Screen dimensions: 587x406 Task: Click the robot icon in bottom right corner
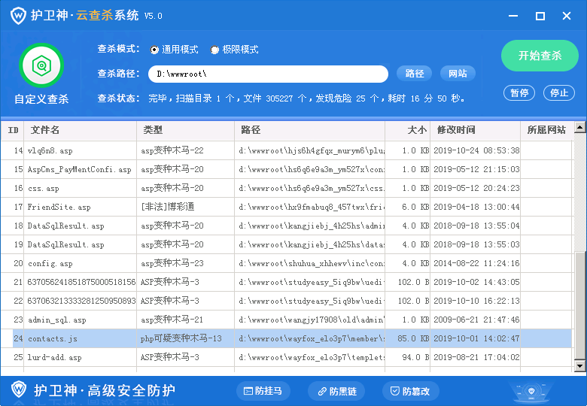(531, 392)
